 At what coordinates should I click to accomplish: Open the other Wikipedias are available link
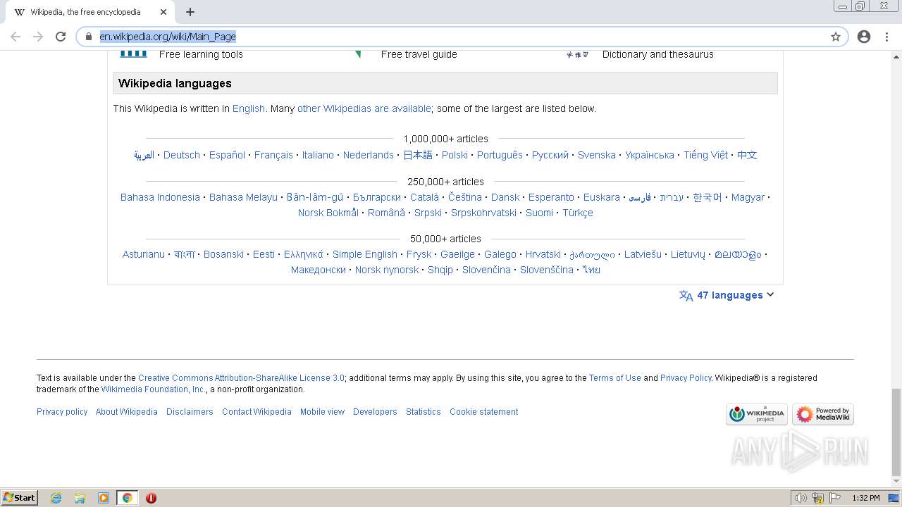(364, 108)
